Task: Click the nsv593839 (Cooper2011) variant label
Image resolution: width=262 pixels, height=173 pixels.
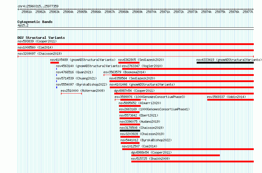Action: [37, 41]
